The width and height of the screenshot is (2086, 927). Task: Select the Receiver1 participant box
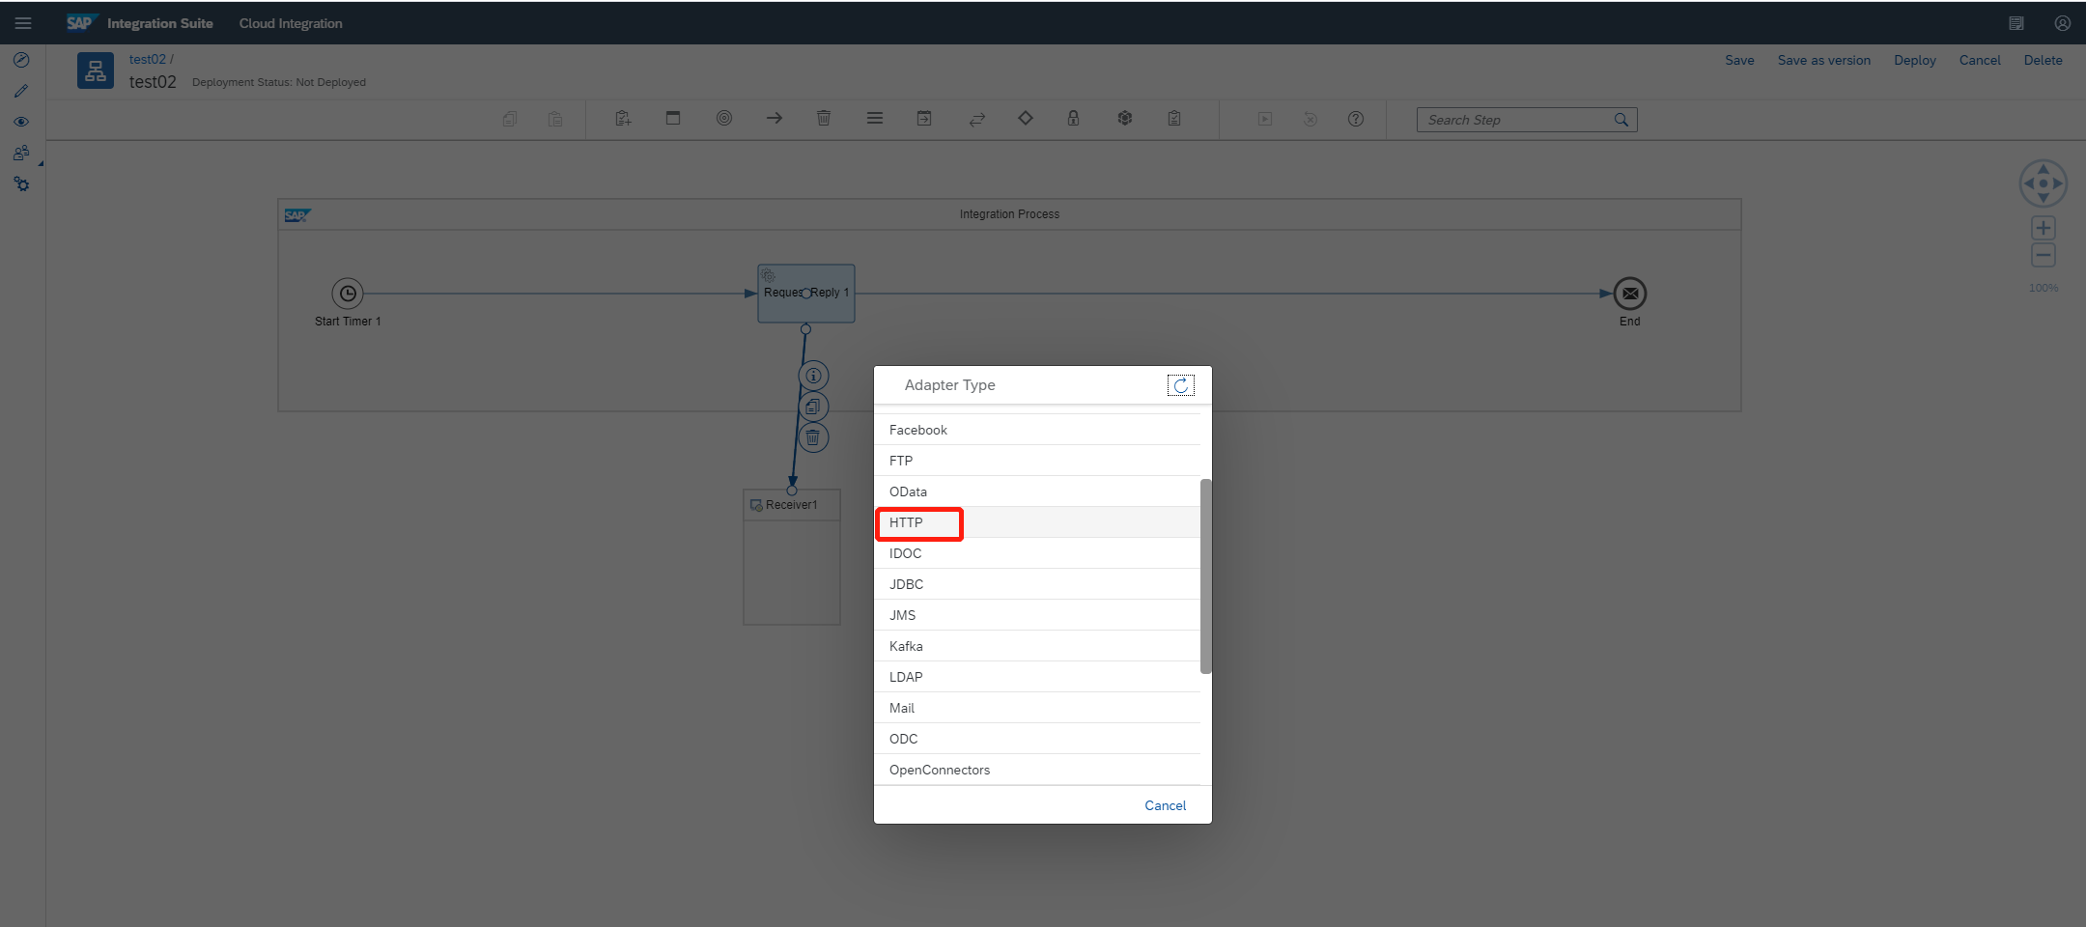[792, 557]
